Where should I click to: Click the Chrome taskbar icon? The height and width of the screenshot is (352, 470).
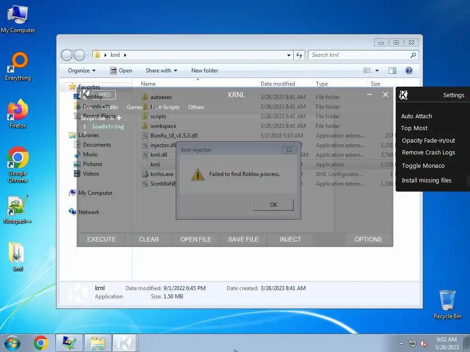point(41,343)
